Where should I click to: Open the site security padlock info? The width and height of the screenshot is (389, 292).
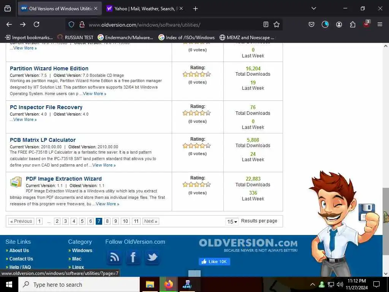click(x=82, y=24)
